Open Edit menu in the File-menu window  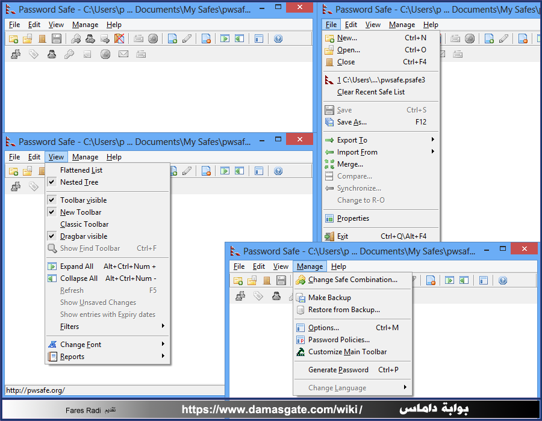pyautogui.click(x=351, y=25)
